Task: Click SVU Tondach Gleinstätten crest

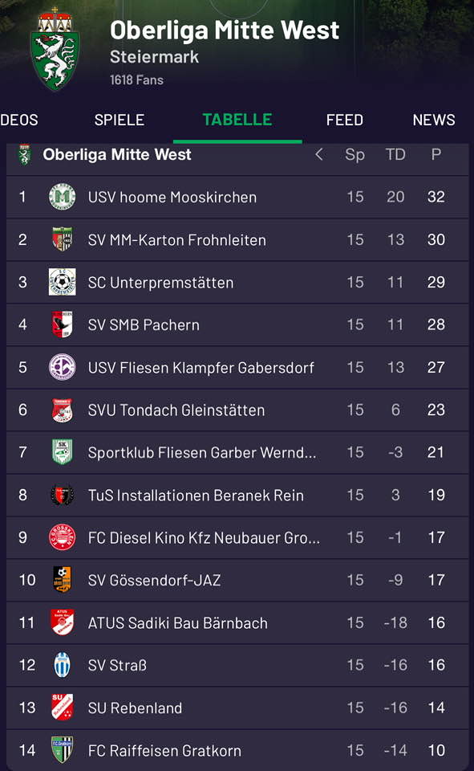Action: click(63, 410)
